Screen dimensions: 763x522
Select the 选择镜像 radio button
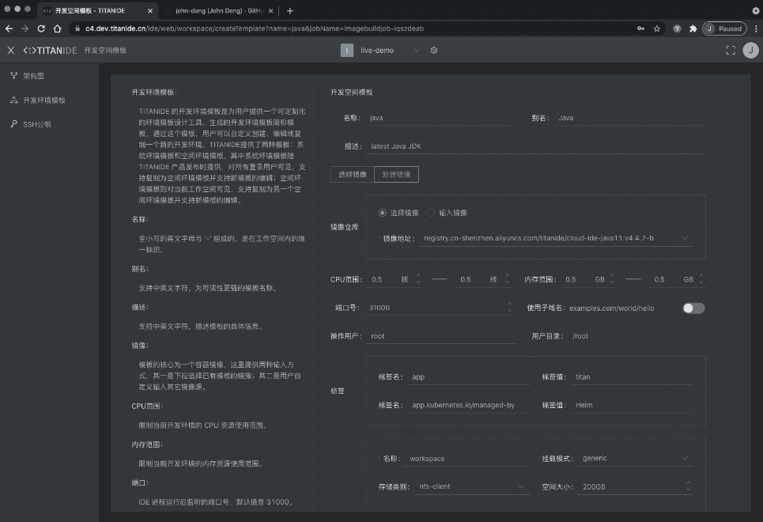click(x=383, y=213)
